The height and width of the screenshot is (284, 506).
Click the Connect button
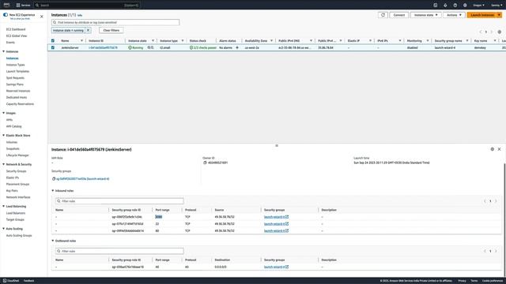tap(399, 15)
